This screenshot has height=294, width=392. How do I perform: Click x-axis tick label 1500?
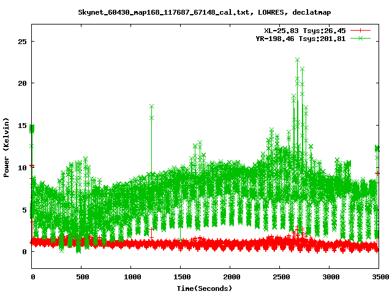click(182, 277)
